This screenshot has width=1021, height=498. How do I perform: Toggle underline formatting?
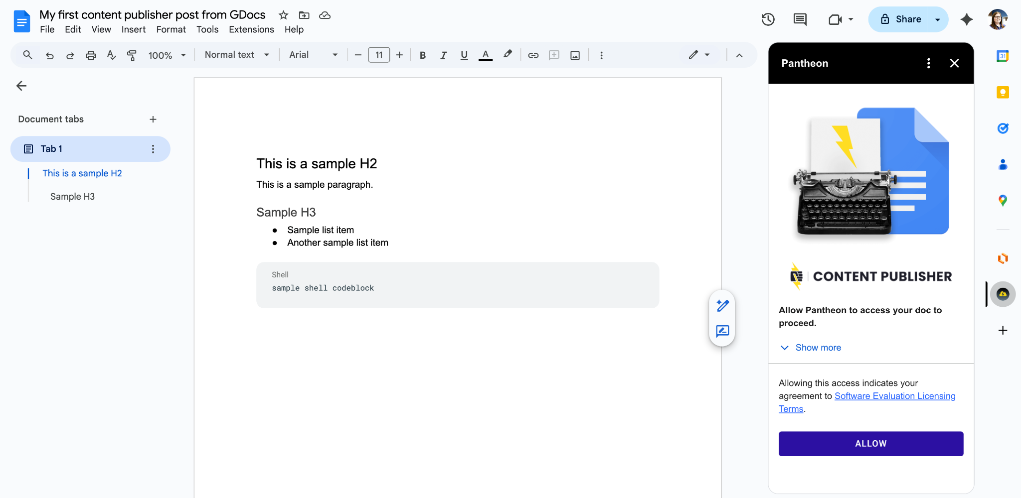point(464,55)
